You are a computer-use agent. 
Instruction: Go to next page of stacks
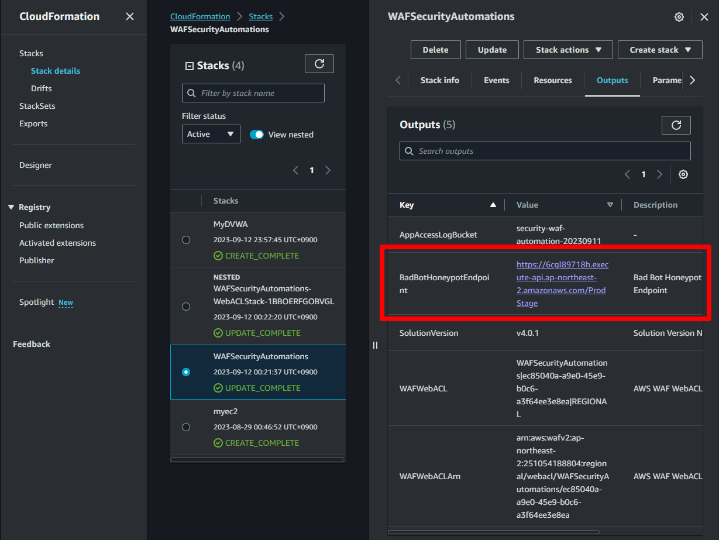click(x=328, y=170)
